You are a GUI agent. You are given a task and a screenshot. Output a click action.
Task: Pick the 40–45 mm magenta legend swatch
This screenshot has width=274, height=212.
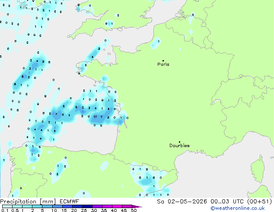pyautogui.click(x=117, y=206)
